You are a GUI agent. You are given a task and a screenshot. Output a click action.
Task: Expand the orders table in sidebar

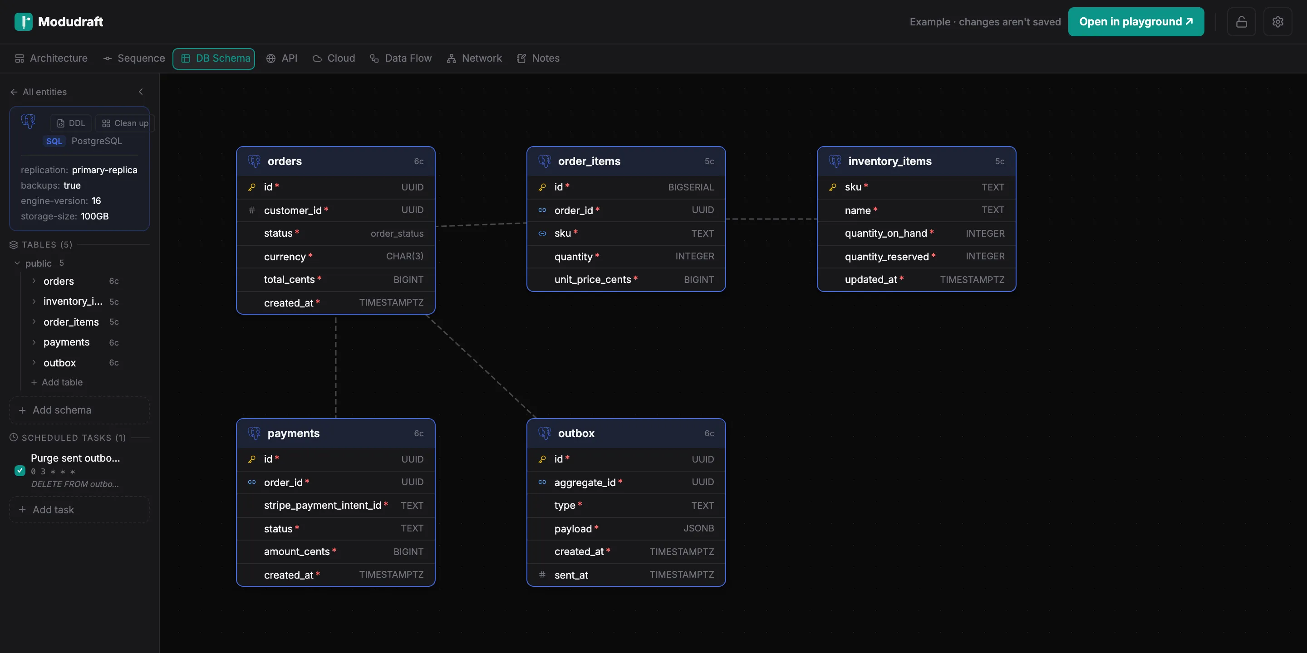tap(34, 281)
